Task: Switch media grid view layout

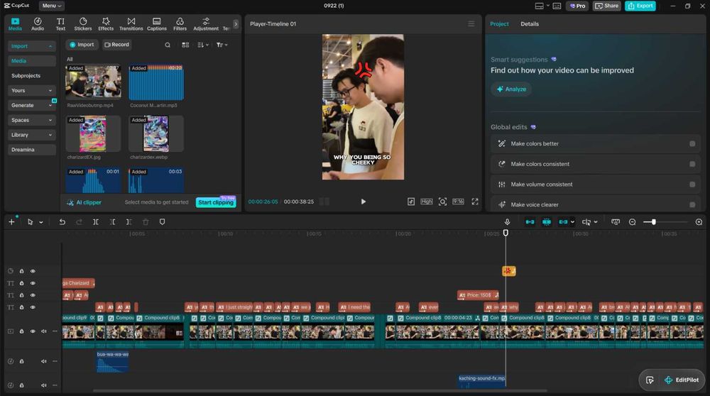Action: click(x=185, y=45)
